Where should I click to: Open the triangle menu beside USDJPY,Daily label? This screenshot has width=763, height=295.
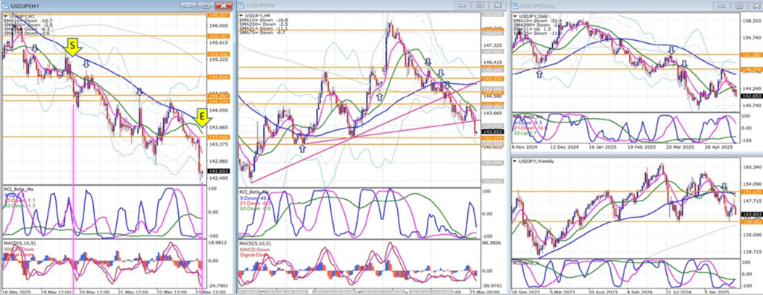[x=515, y=16]
